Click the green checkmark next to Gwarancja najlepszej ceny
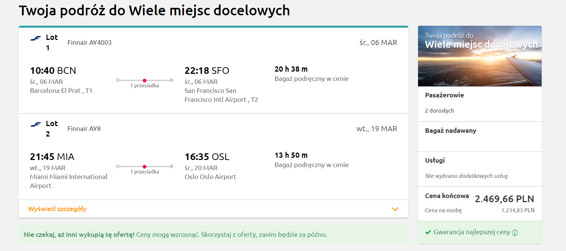This screenshot has width=566, height=251. 428,232
